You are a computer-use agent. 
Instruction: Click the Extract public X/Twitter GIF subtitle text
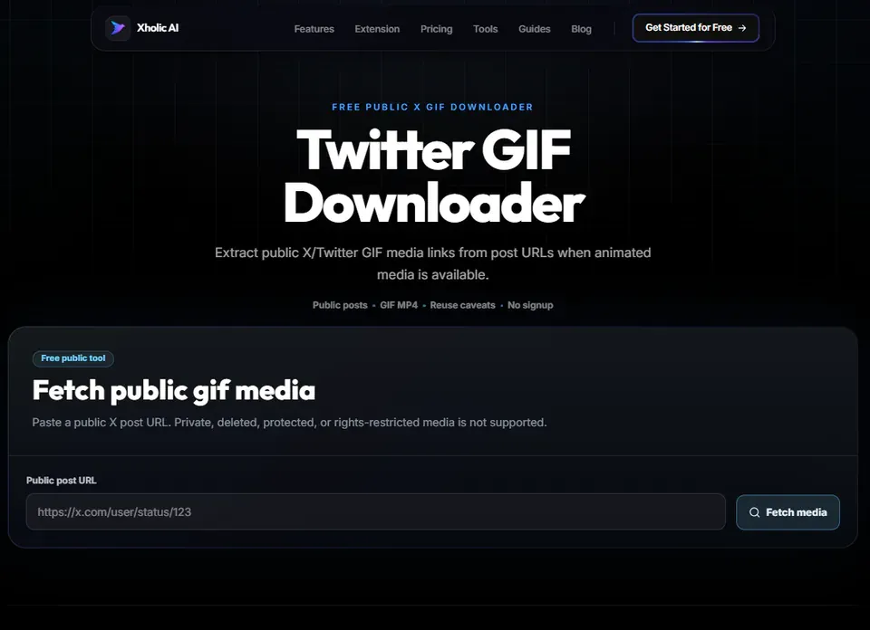tap(433, 263)
